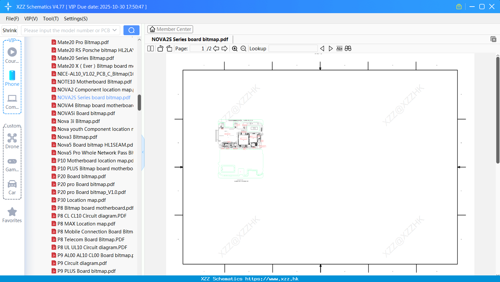Open P30 Location map.pdf
The width and height of the screenshot is (500, 282).
tap(81, 200)
